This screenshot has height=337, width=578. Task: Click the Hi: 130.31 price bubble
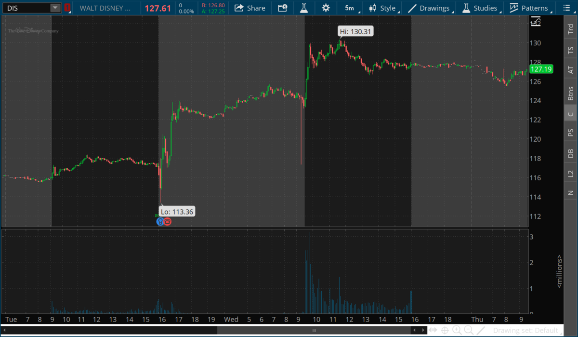pos(355,32)
